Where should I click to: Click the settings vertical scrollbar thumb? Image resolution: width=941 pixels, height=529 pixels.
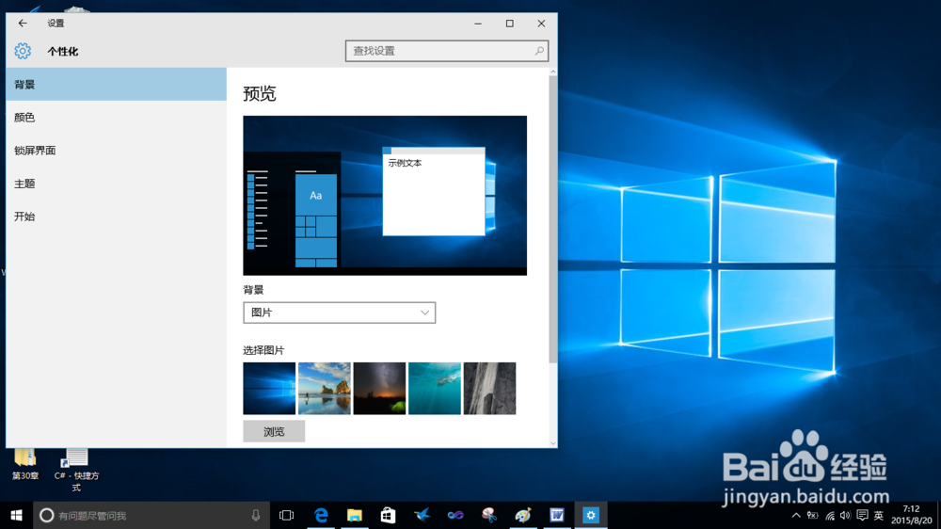coord(552,219)
